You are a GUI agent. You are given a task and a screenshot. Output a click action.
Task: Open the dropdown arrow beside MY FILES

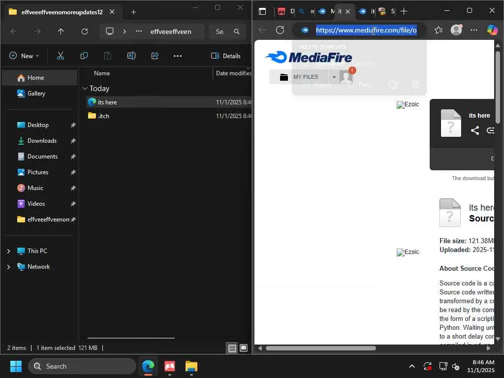pos(334,77)
